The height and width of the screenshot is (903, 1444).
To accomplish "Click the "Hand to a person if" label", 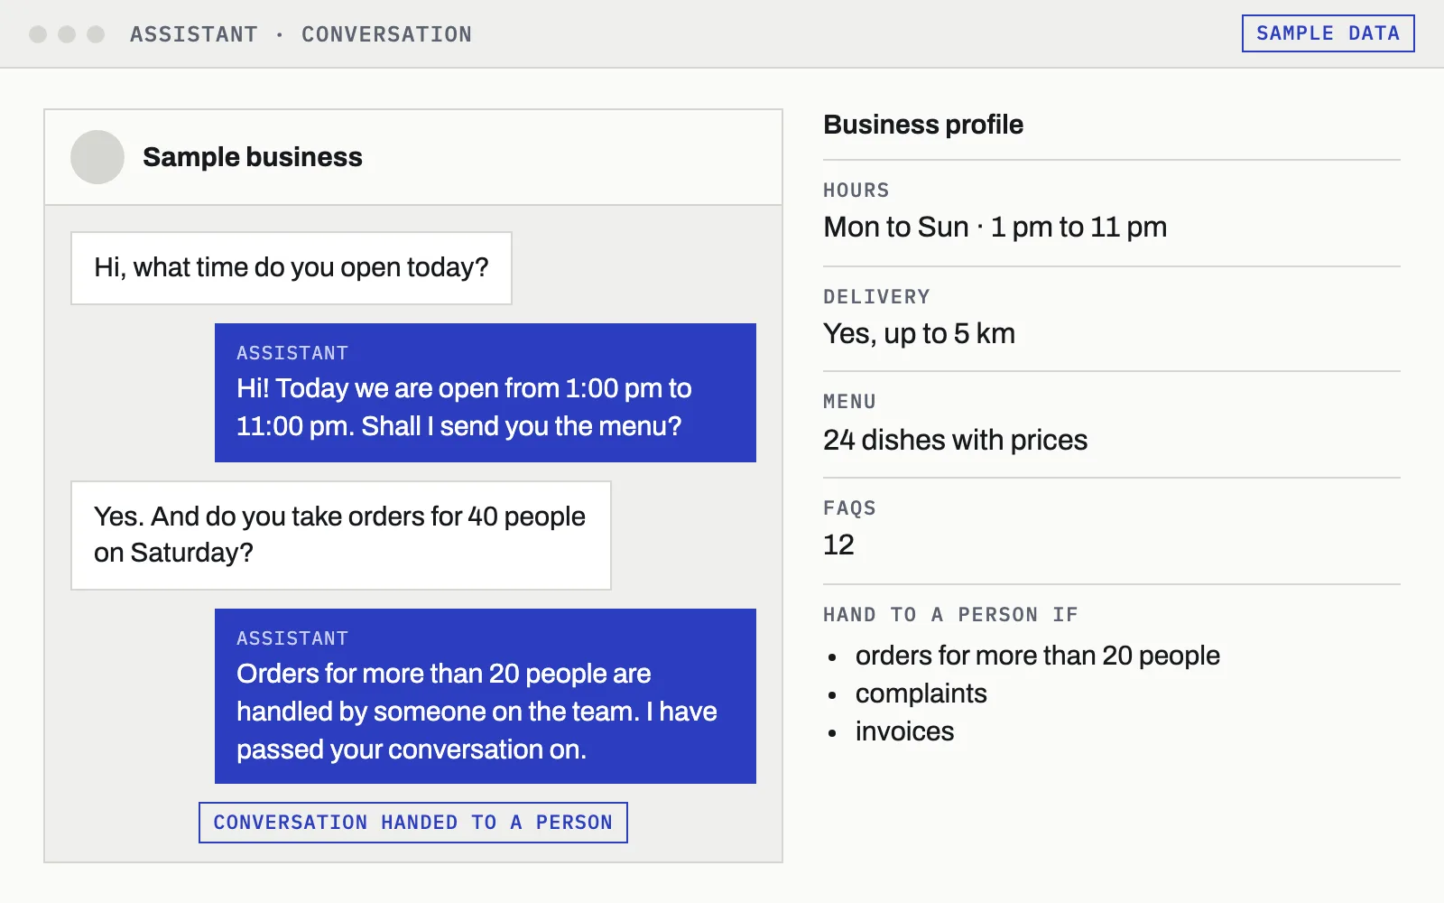I will pyautogui.click(x=950, y=615).
